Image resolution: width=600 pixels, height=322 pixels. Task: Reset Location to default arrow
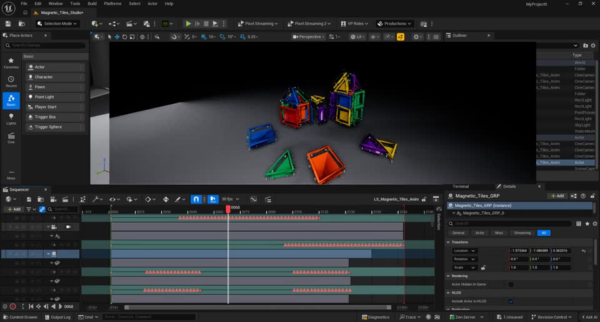click(584, 251)
